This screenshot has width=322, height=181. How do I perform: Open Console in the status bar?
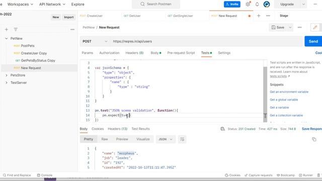(45, 175)
